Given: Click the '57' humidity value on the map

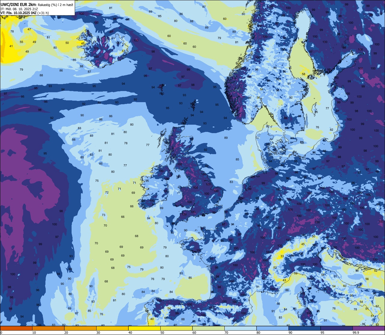Looking at the screenshot, I should [x=377, y=306].
